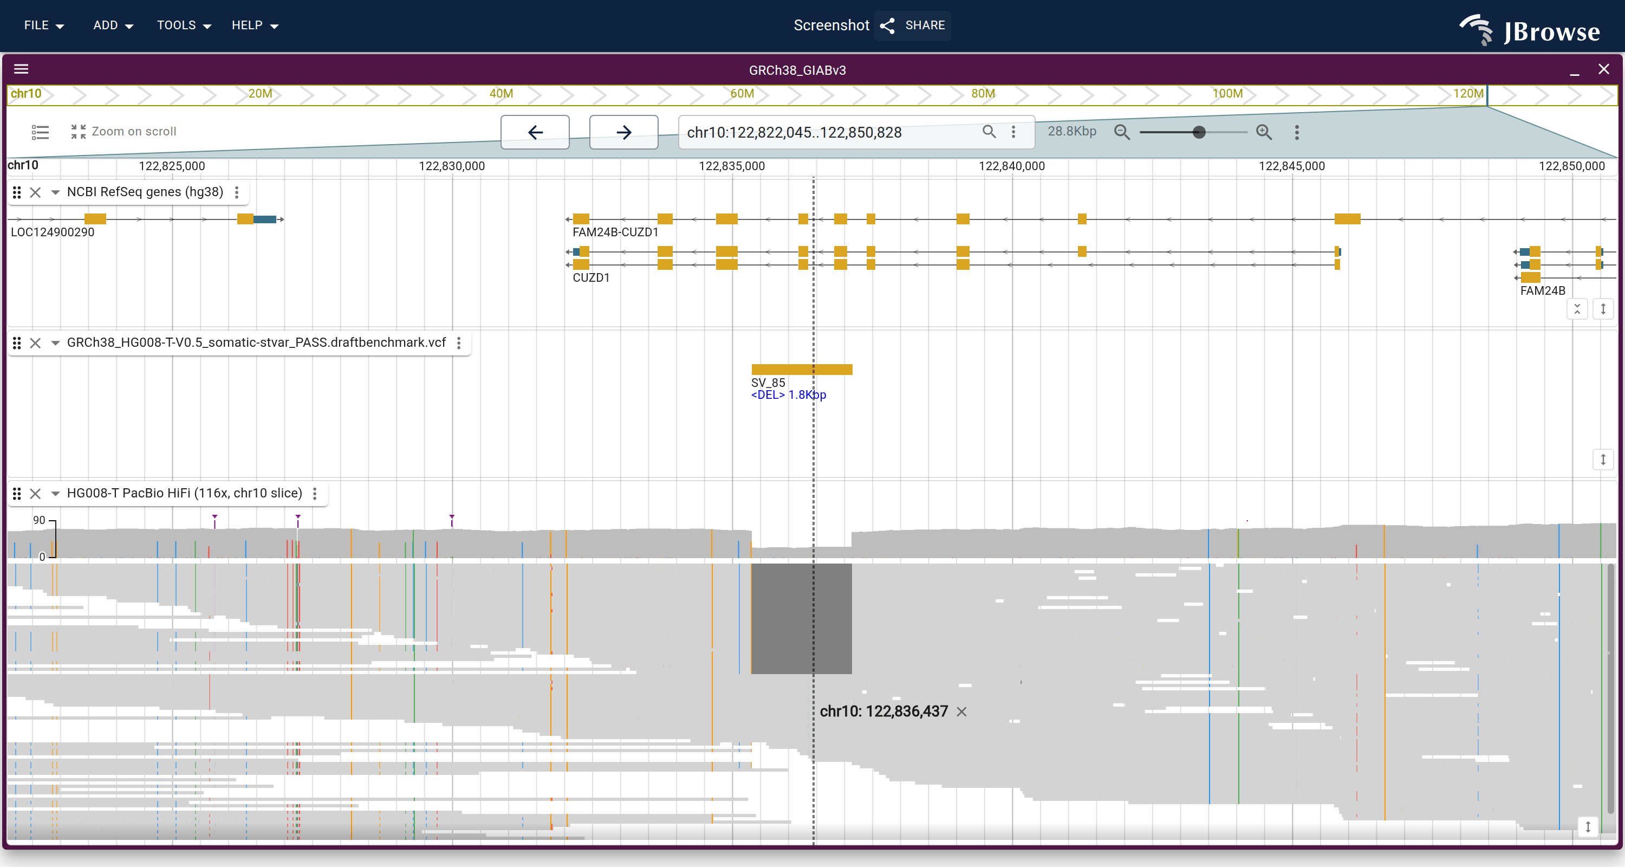Click the GRCh38_GIABv3 view title
Image resolution: width=1625 pixels, height=867 pixels.
[x=797, y=70]
